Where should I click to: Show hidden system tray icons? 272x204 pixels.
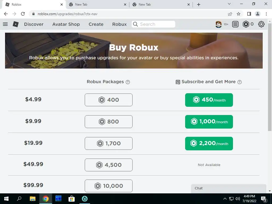225,199
